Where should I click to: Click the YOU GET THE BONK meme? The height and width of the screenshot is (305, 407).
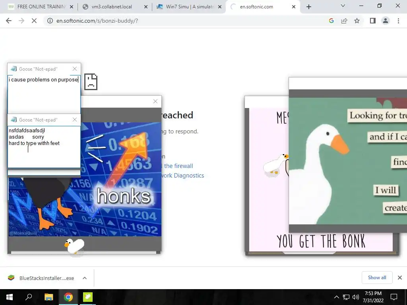[321, 241]
